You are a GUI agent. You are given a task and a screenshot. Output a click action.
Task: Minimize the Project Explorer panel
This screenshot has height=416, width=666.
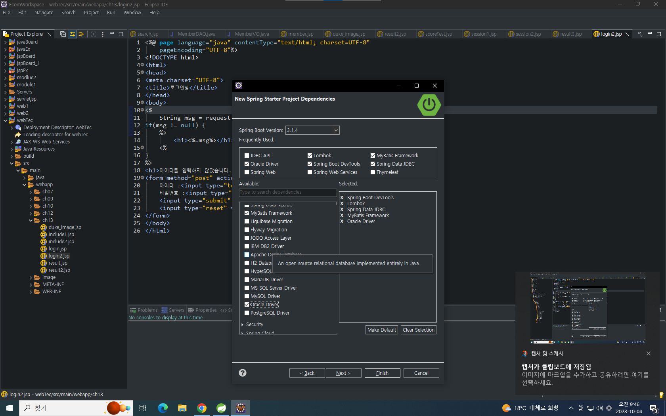112,33
